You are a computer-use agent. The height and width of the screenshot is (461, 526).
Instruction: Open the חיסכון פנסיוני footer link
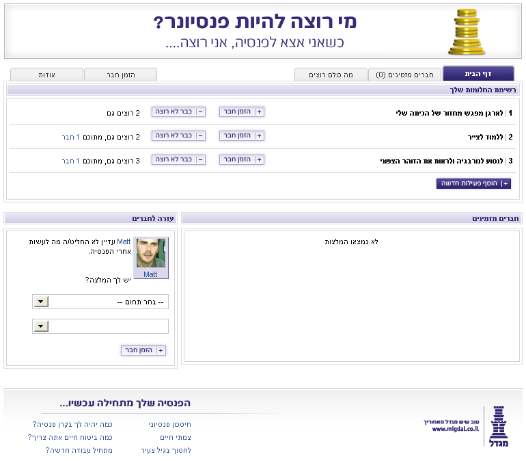coord(170,424)
